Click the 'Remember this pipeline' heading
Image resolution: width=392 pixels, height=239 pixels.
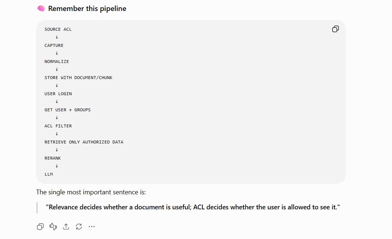pos(87,8)
